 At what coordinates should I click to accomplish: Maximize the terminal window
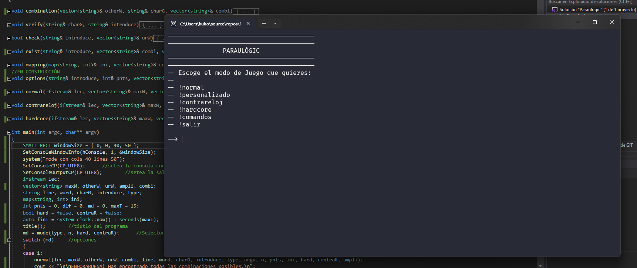point(595,22)
